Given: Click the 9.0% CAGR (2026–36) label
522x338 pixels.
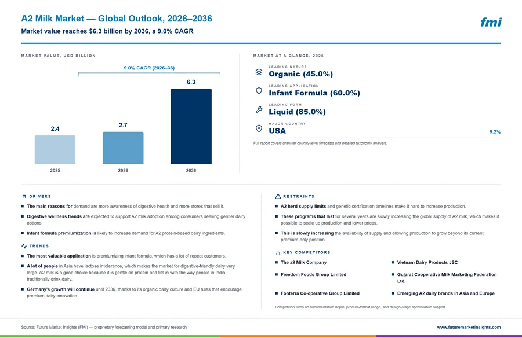Looking at the screenshot, I should 149,68.
